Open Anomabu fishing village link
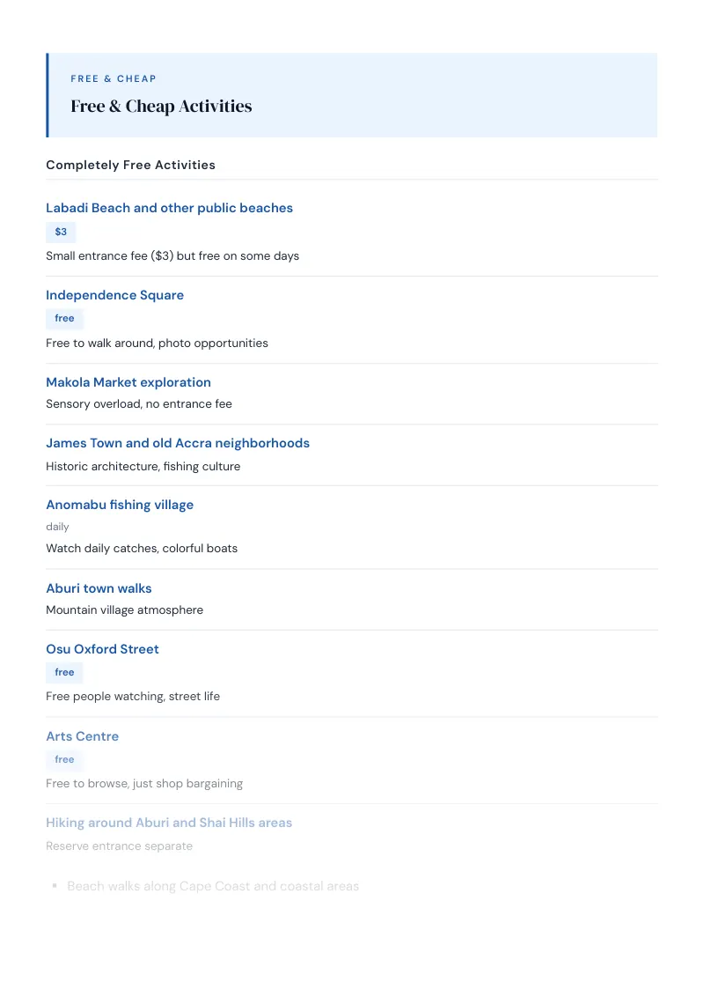Screen dimensions: 704x997 click(120, 505)
